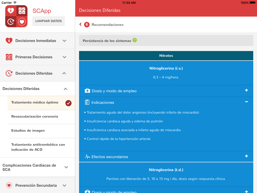The height and width of the screenshot is (193, 257).
Task: Clear data with LIMPIAR DATOS button
Action: click(48, 21)
